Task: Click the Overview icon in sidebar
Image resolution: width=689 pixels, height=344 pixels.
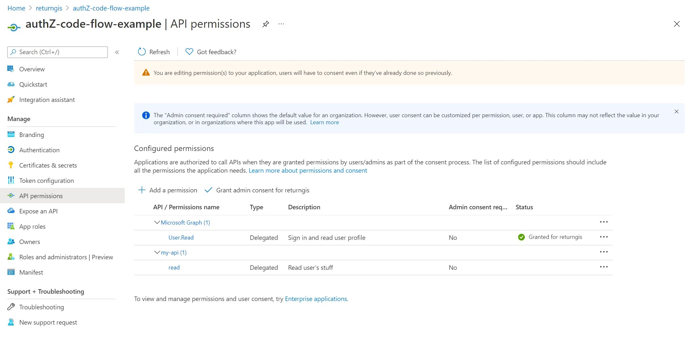Action: (11, 69)
